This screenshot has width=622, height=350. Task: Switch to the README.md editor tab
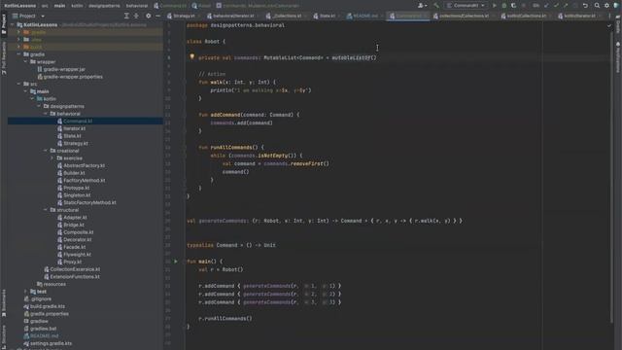(x=364, y=16)
